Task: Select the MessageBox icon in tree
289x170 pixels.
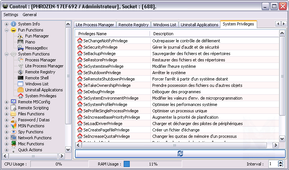Action: [21, 48]
